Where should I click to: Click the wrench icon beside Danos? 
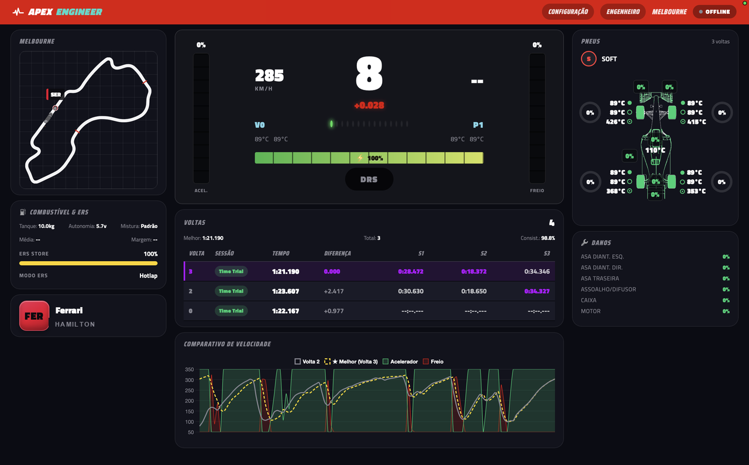pos(584,242)
